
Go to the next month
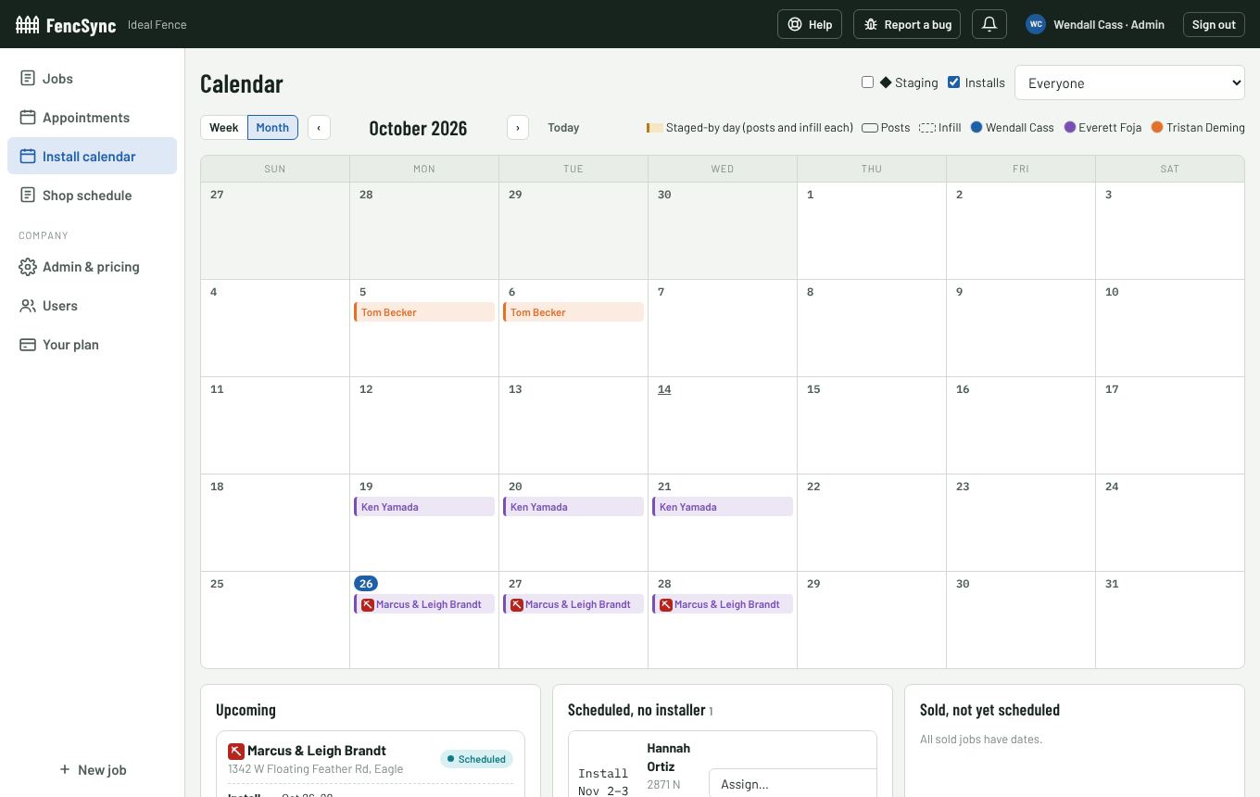[518, 128]
